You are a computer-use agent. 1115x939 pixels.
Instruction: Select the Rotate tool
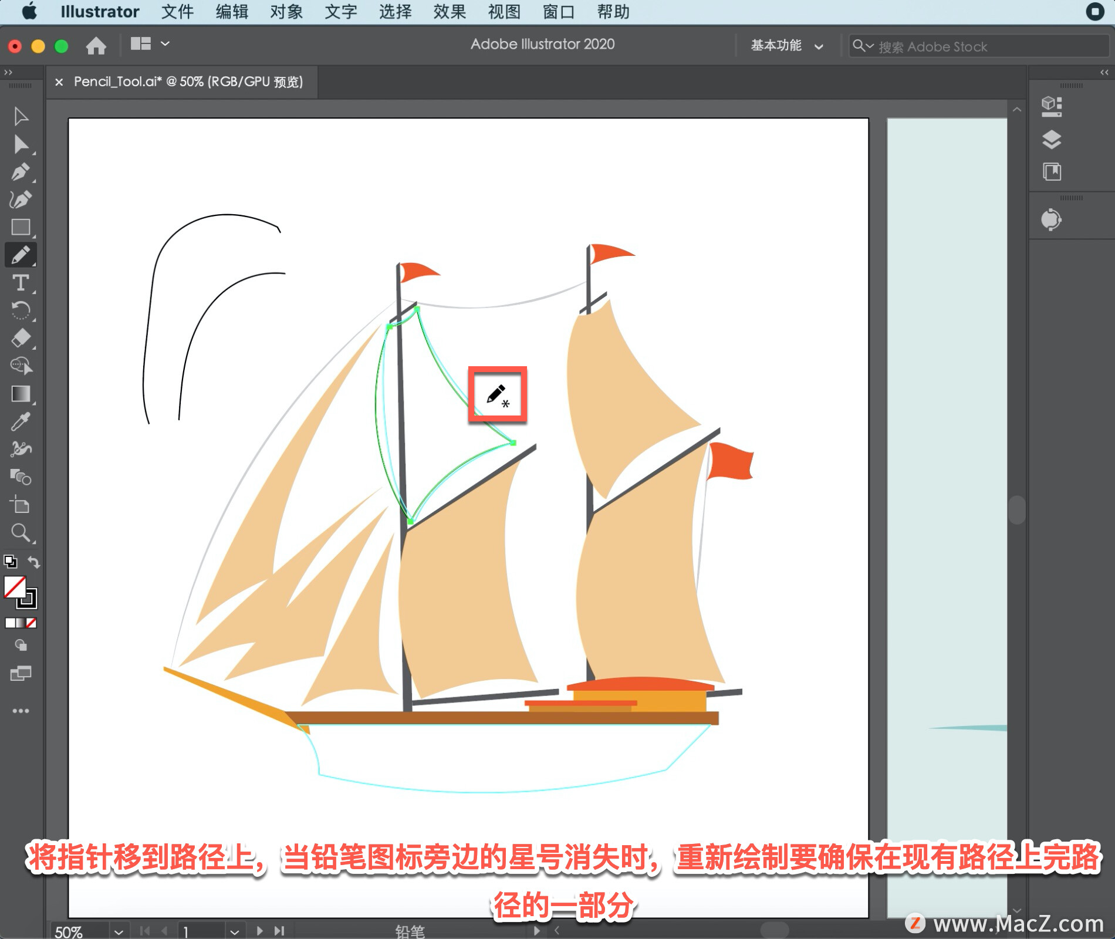[x=21, y=310]
